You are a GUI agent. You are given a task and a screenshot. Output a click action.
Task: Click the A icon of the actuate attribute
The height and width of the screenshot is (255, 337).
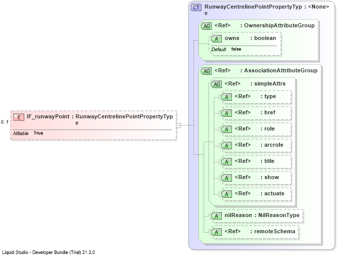click(226, 194)
